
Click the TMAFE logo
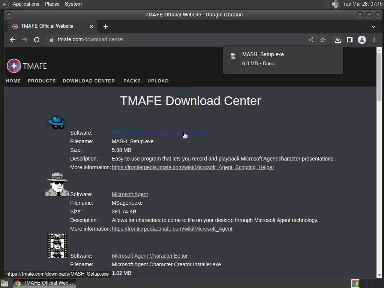coord(27,66)
